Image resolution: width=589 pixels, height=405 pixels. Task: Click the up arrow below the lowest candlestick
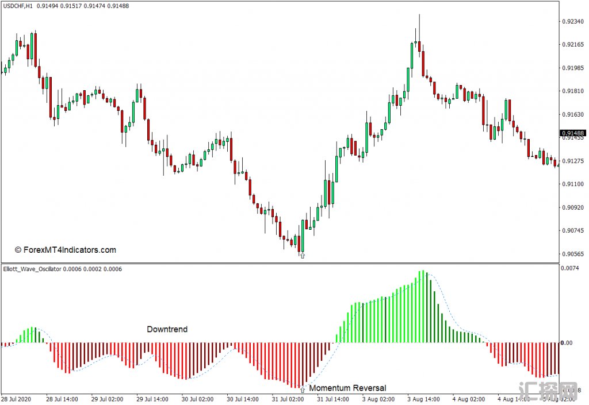pos(303,256)
